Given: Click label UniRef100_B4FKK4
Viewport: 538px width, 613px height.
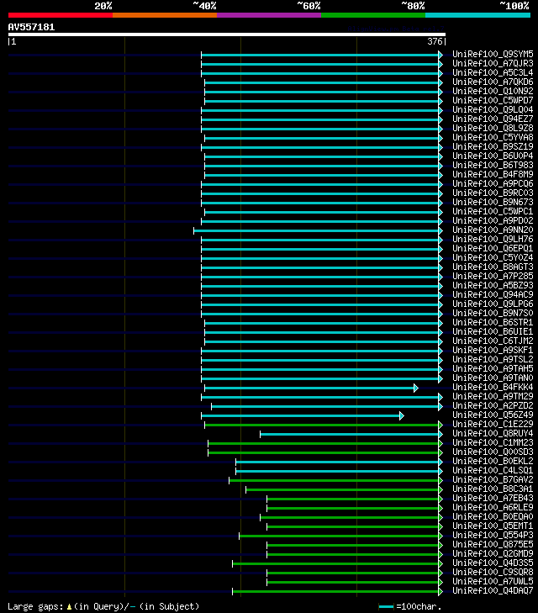Looking at the screenshot, I should [x=493, y=387].
